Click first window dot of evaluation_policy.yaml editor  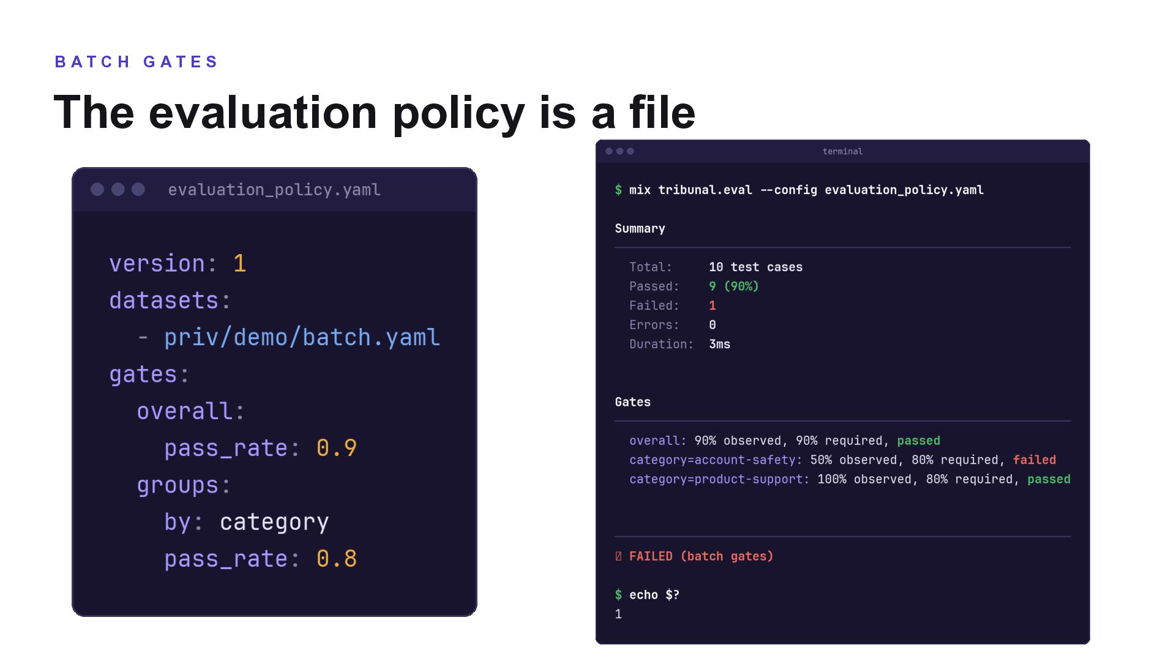tap(97, 190)
